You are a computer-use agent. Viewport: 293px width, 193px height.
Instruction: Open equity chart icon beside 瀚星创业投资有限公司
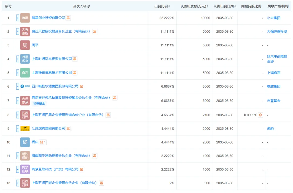(68, 18)
